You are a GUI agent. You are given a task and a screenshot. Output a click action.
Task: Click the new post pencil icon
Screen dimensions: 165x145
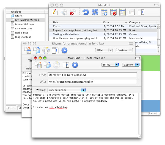pos(55,12)
